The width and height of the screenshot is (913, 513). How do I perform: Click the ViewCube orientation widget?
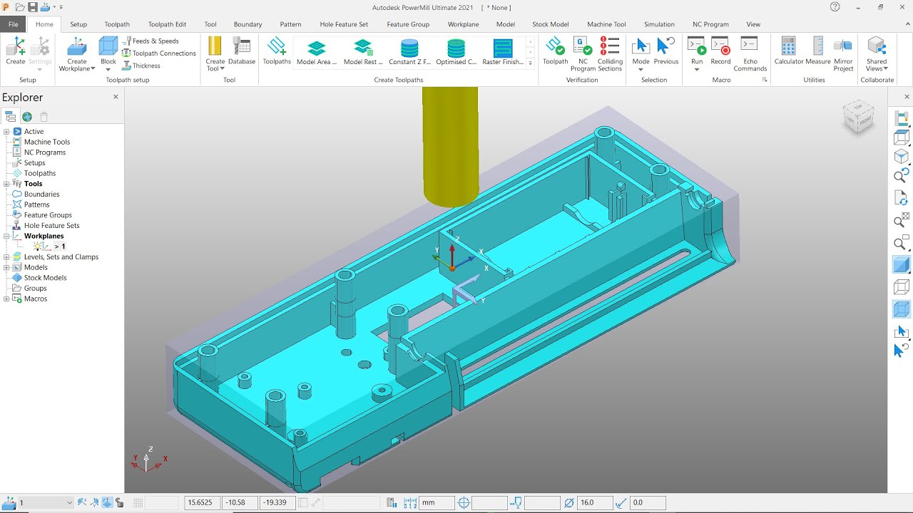[857, 116]
